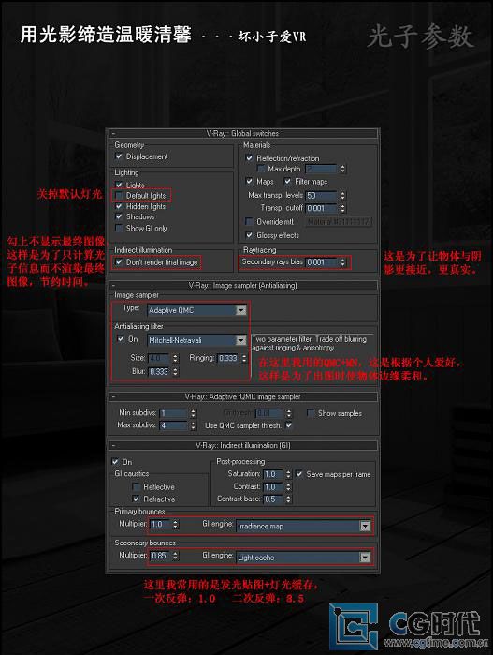Click the Max subdivs field
Viewport: 493px width, 655px height.
(x=173, y=425)
